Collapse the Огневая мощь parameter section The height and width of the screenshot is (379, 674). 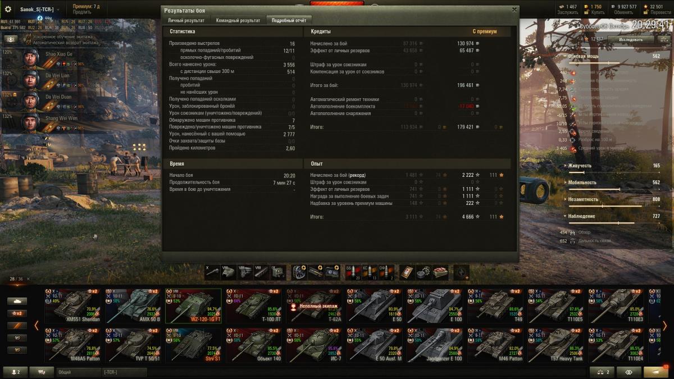(x=564, y=56)
